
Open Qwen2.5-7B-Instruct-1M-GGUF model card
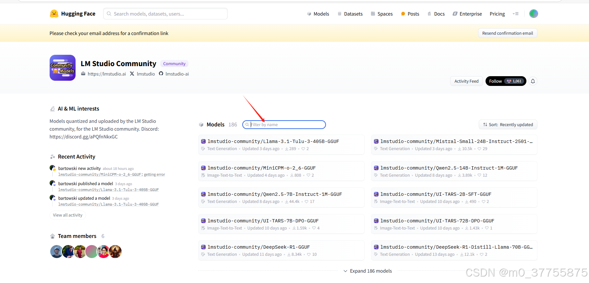pos(281,197)
